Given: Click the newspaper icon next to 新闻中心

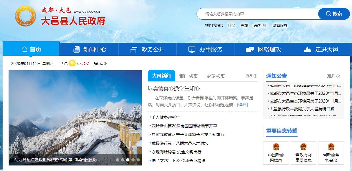Looking at the screenshot, I should tap(76, 49).
